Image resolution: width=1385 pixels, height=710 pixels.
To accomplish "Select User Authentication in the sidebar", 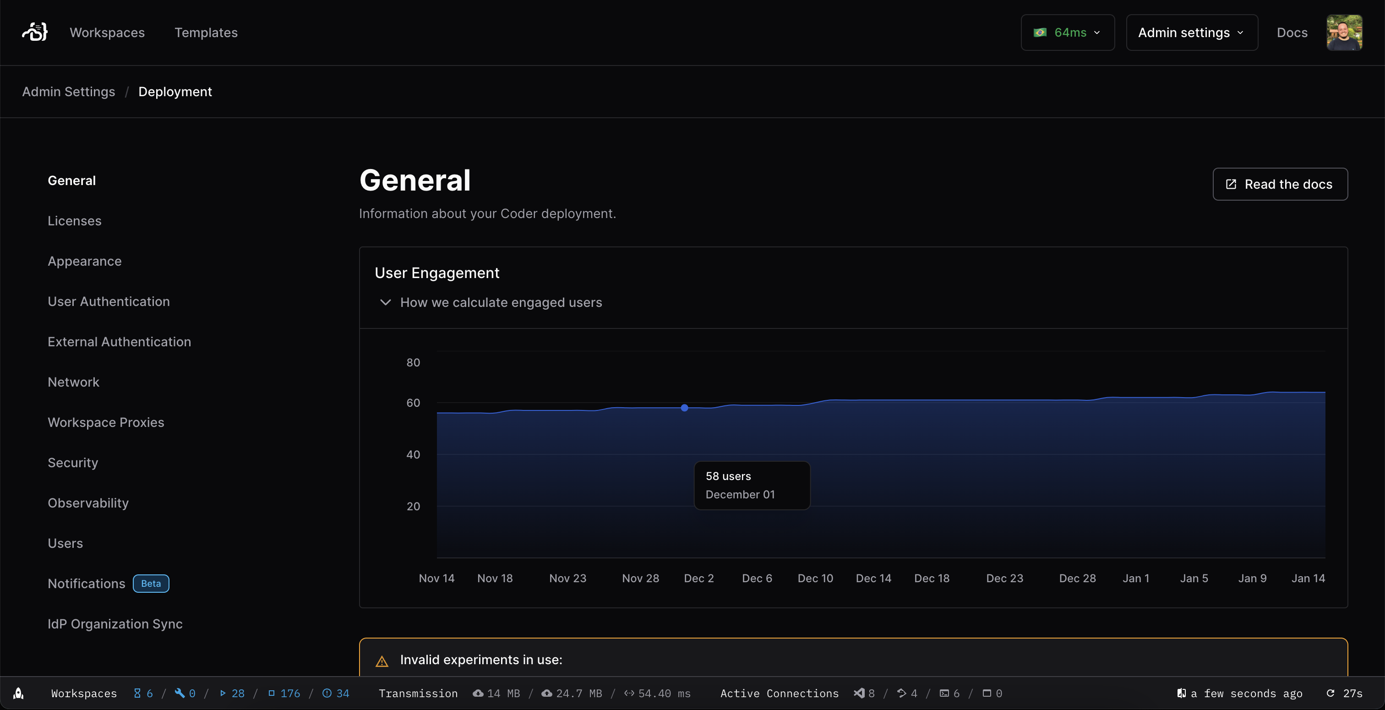I will coord(109,302).
